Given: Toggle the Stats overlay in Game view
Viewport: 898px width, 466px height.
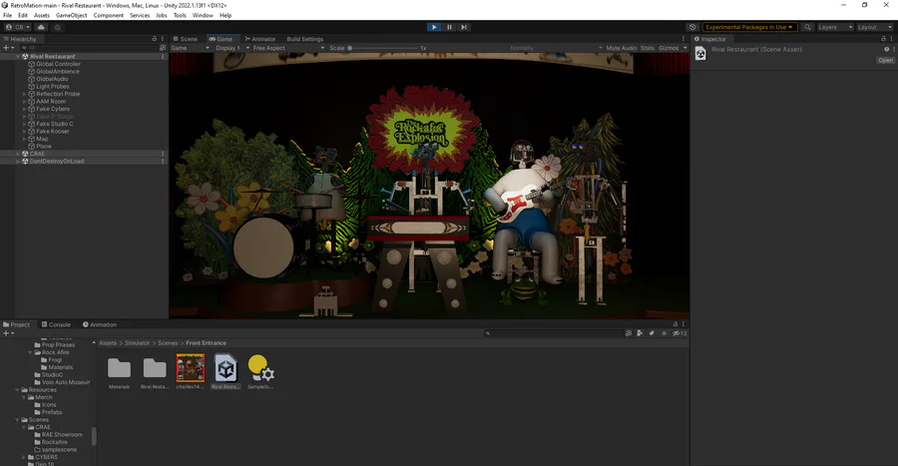Looking at the screenshot, I should pos(648,48).
